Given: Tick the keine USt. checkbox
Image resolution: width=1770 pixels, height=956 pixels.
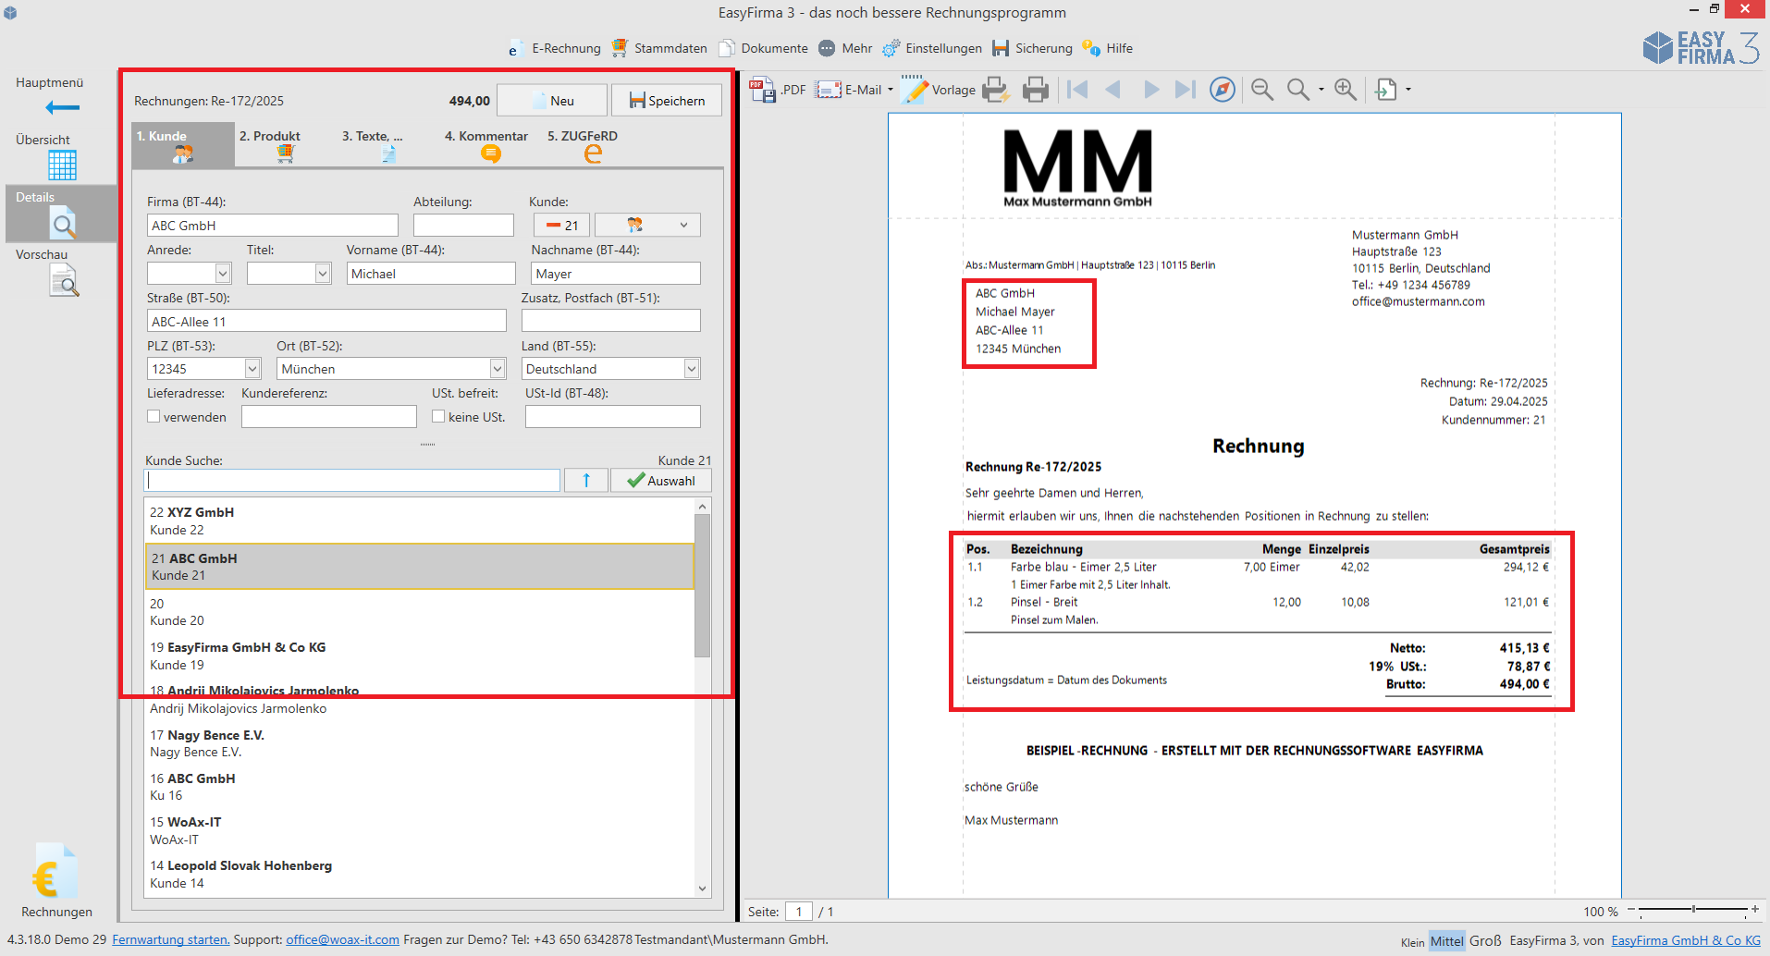Looking at the screenshot, I should pyautogui.click(x=438, y=417).
